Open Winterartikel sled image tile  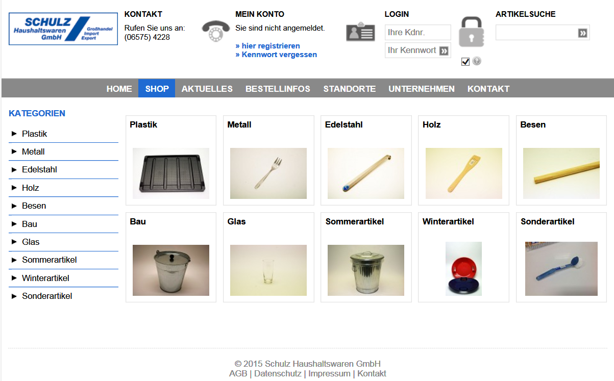463,269
